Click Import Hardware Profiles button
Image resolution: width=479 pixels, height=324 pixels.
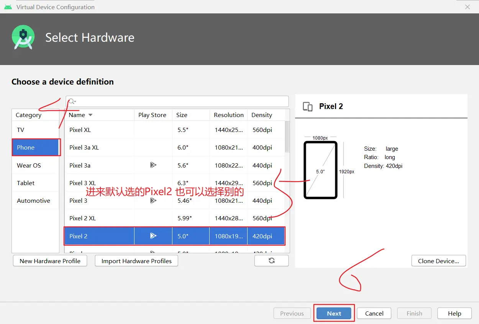(136, 261)
